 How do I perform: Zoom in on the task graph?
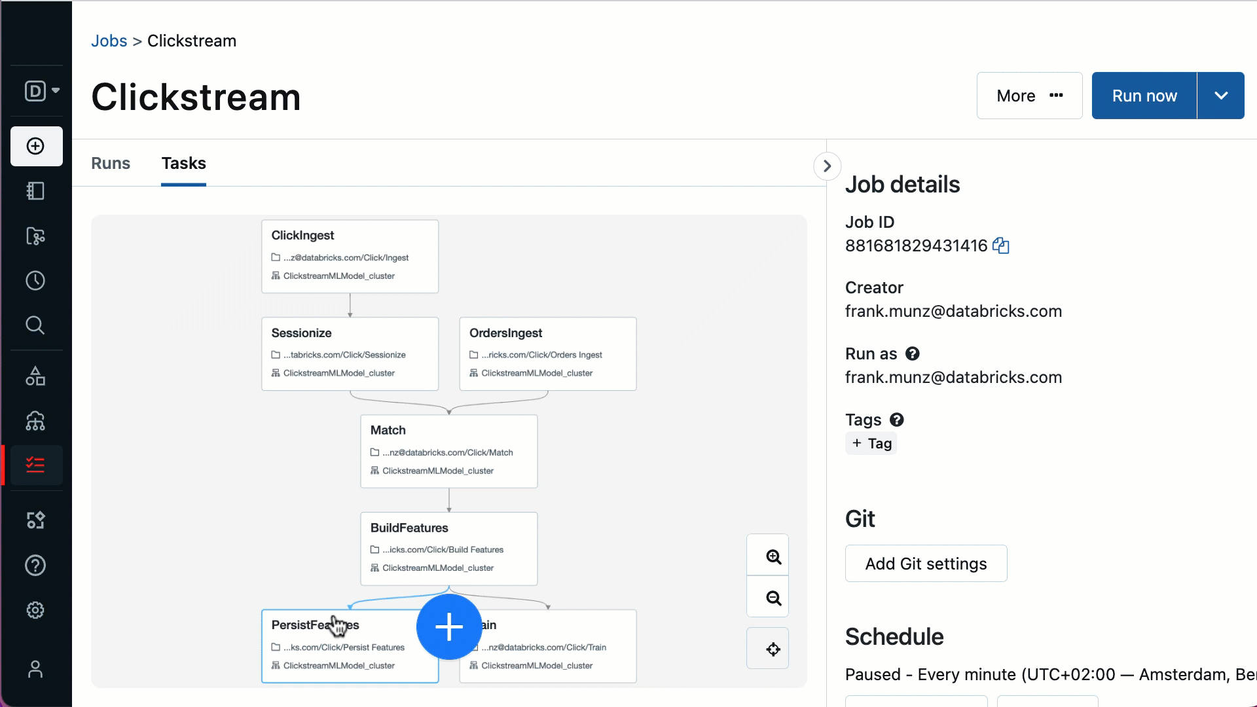[x=773, y=556]
